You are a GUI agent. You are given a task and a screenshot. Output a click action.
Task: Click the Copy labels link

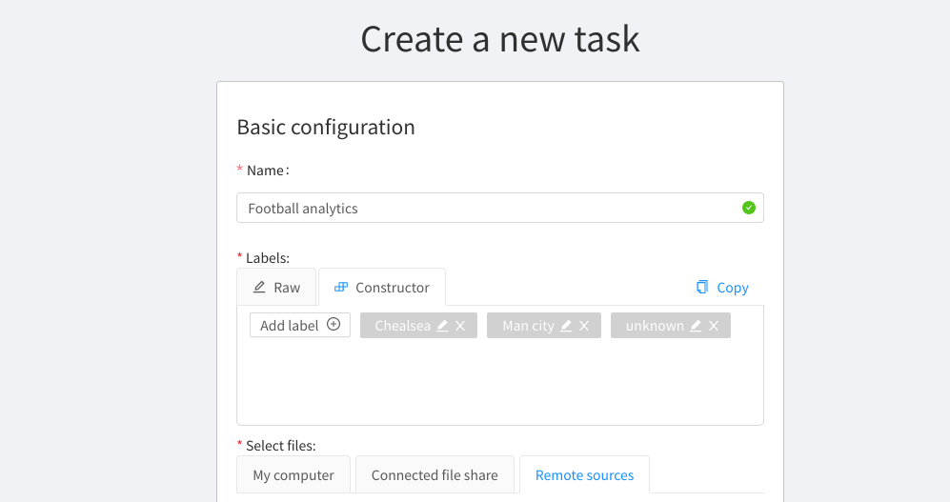[x=722, y=287]
